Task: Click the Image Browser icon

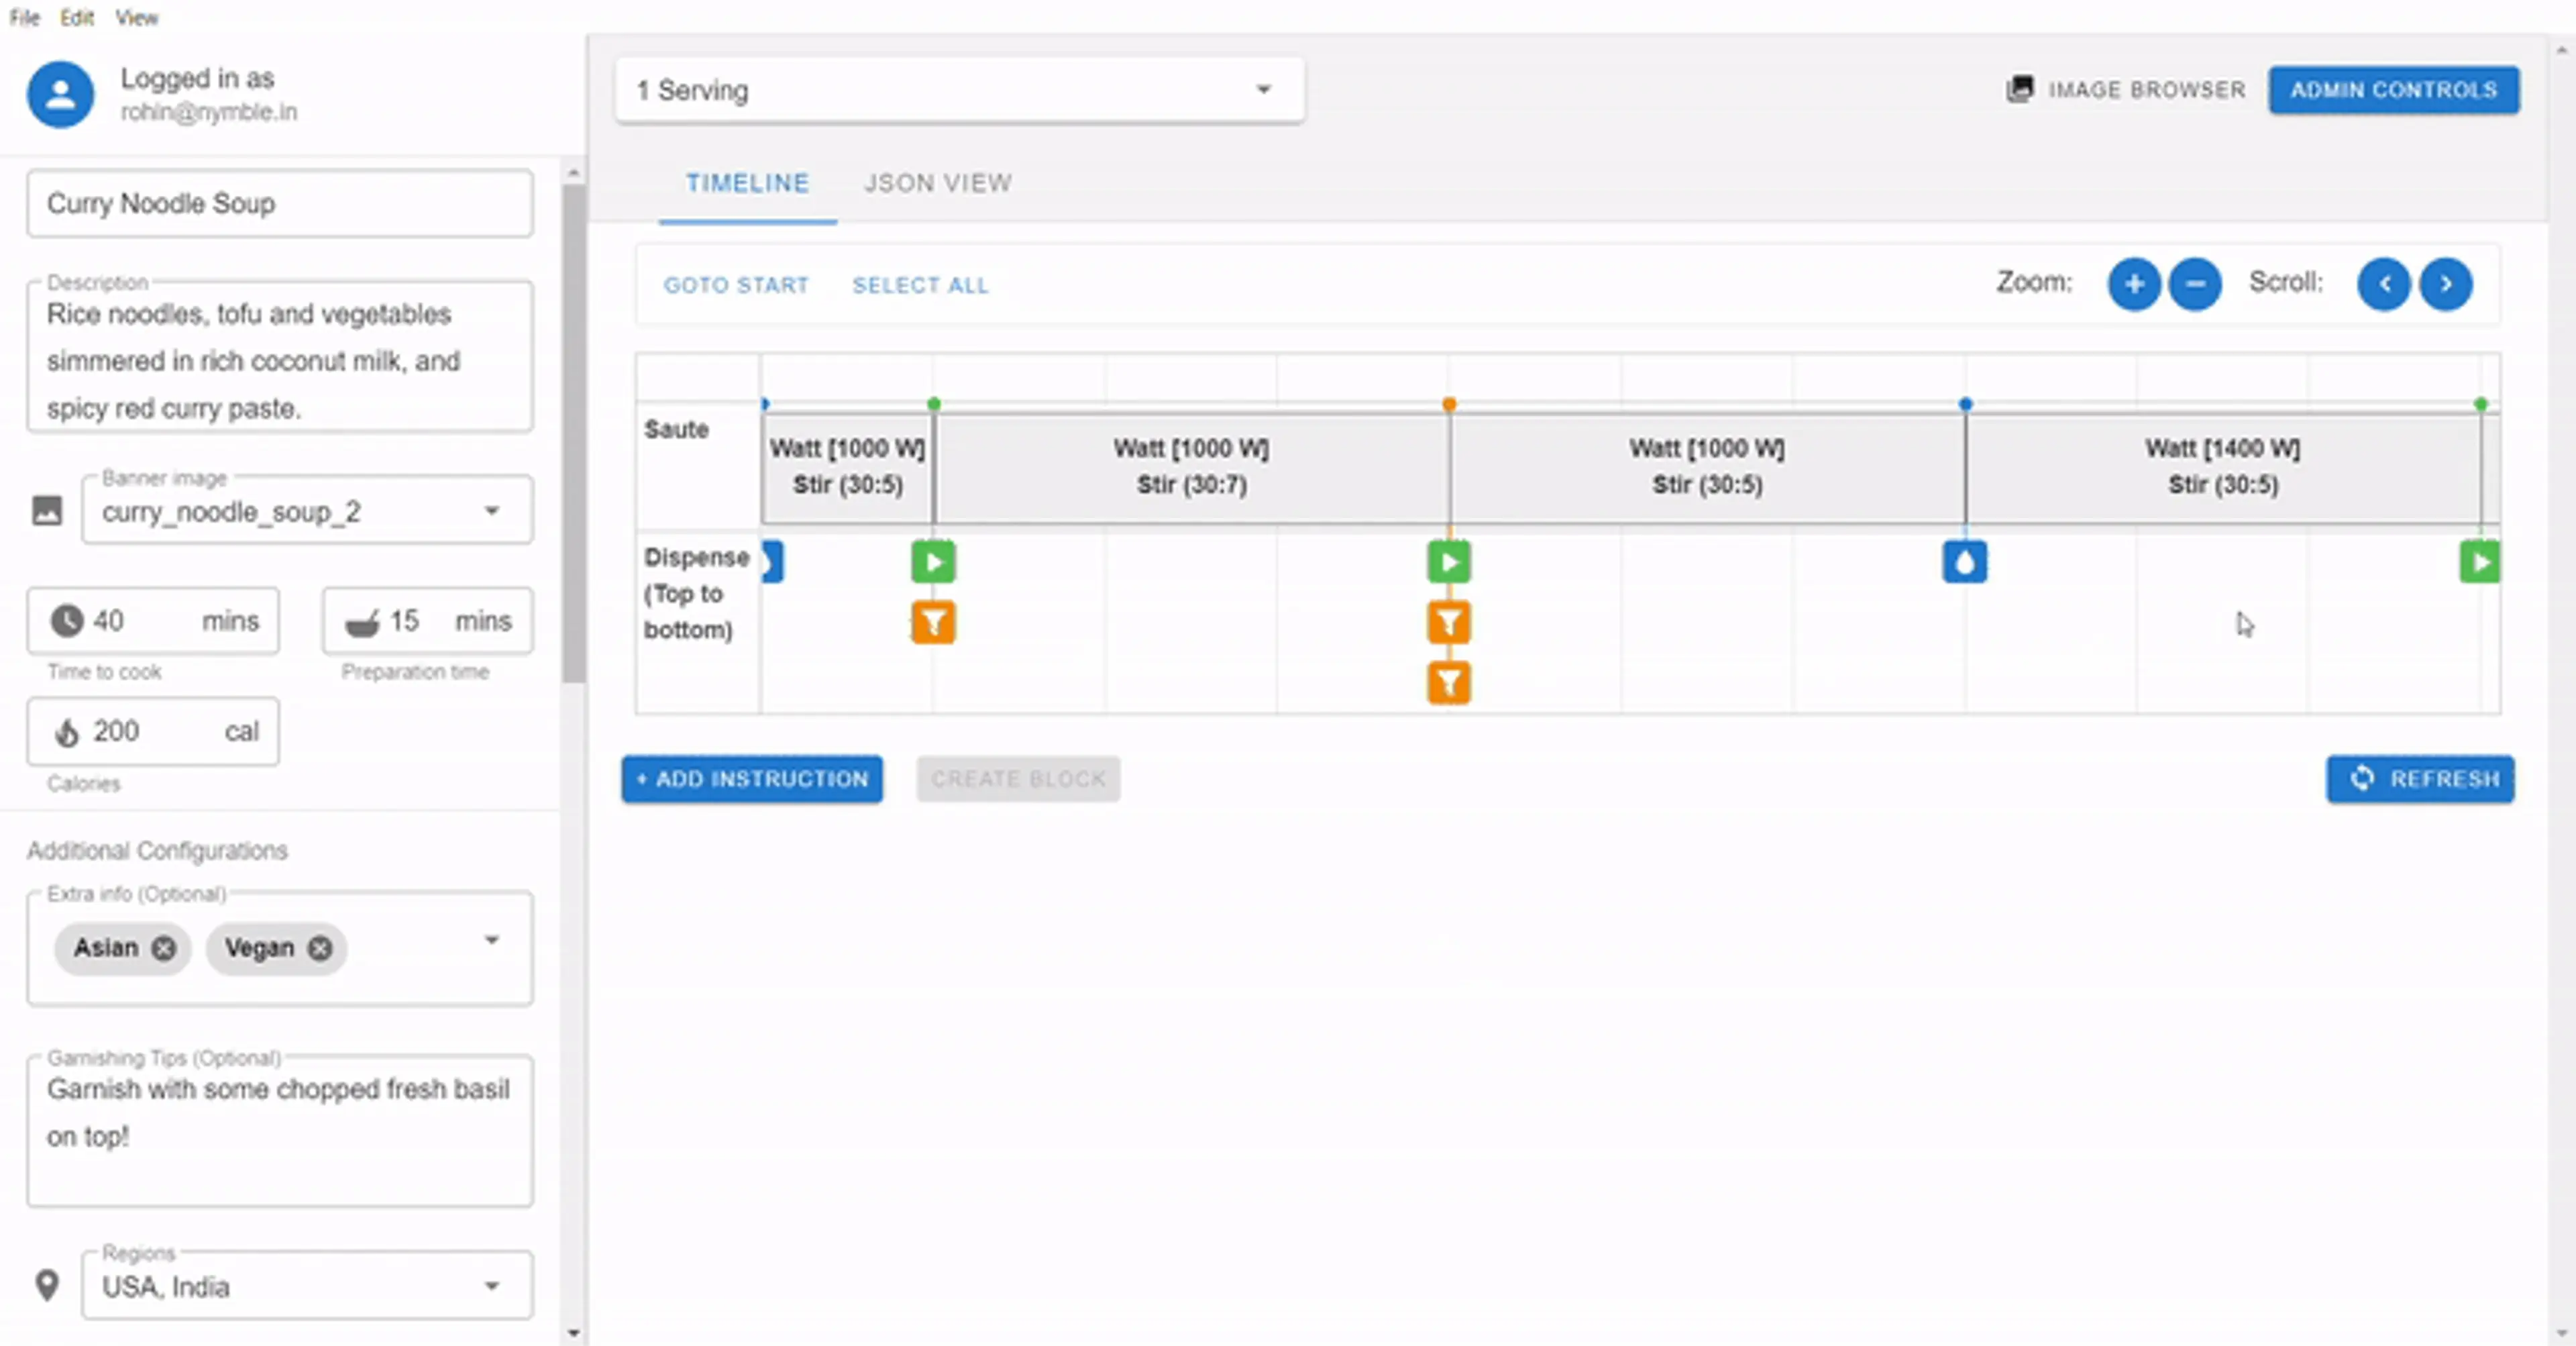Action: click(x=2019, y=89)
